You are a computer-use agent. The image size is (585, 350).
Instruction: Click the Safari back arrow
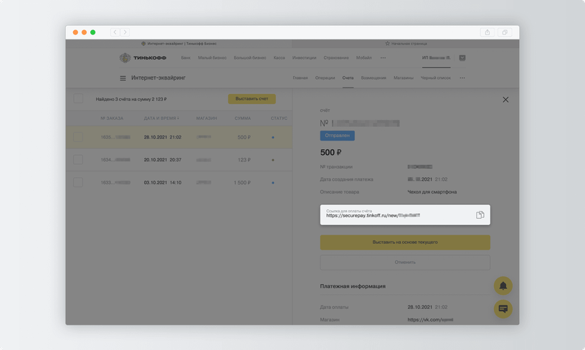[x=115, y=32]
